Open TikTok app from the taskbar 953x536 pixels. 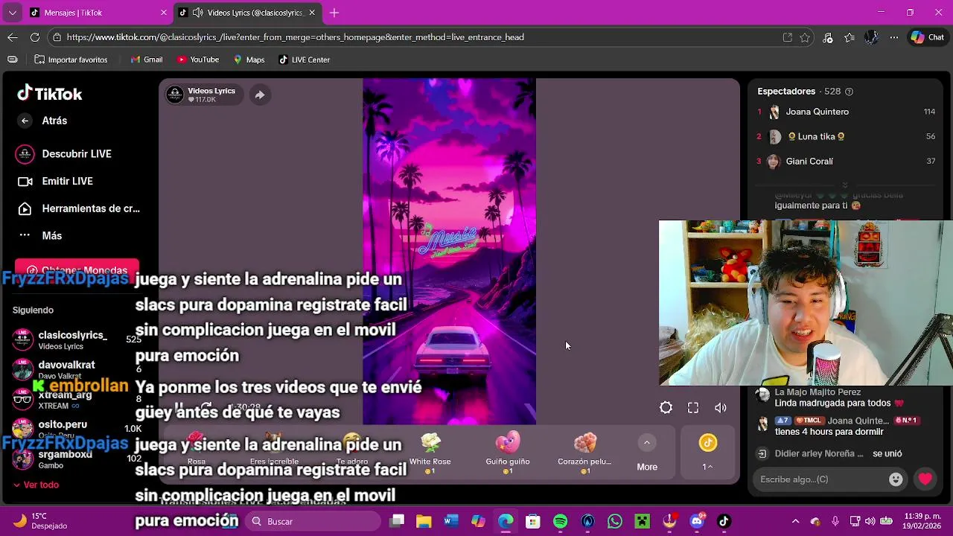pyautogui.click(x=724, y=521)
